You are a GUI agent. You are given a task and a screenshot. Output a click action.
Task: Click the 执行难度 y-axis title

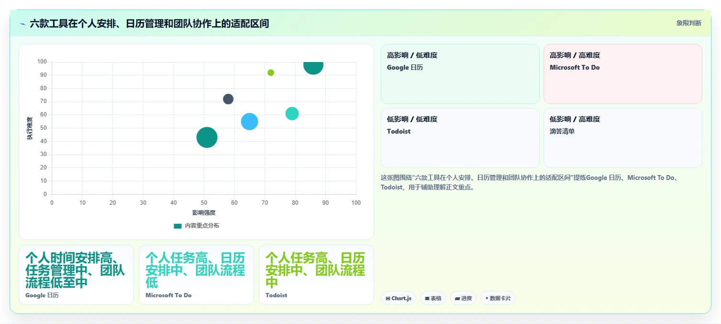pyautogui.click(x=30, y=128)
